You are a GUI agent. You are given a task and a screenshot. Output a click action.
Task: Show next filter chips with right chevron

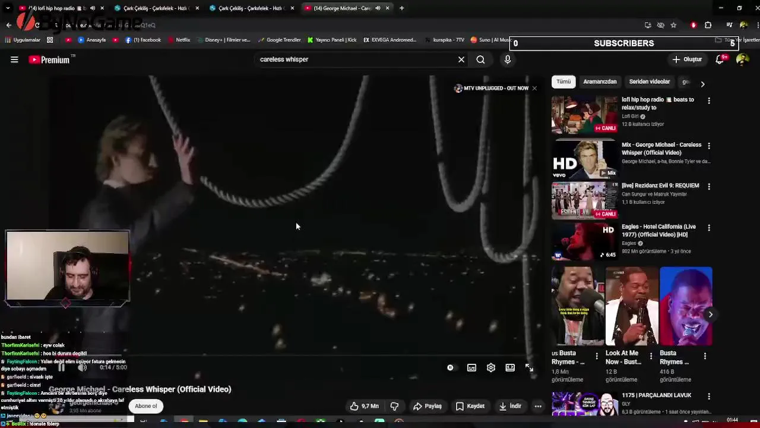pos(702,84)
